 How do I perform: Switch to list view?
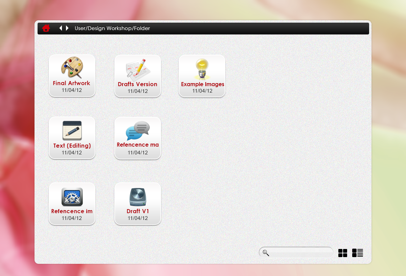(x=358, y=253)
